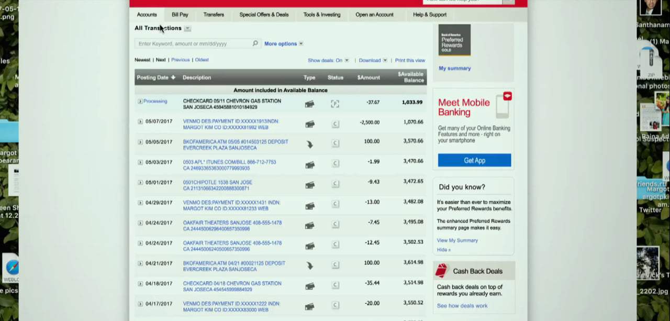Image resolution: width=670 pixels, height=321 pixels.
Task: Click card type icon for Oakfair -12.45 row
Action: (310, 246)
